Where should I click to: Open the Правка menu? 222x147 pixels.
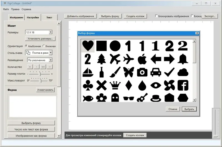pos(15,9)
